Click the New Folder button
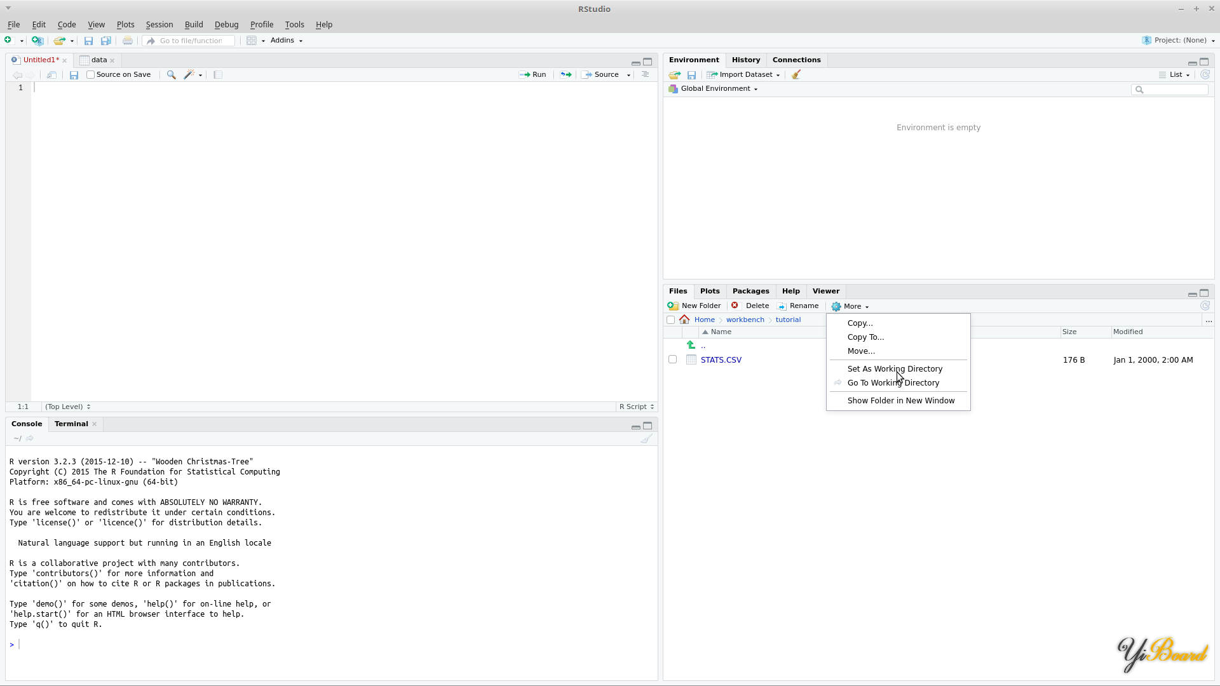1220x686 pixels. pyautogui.click(x=694, y=306)
